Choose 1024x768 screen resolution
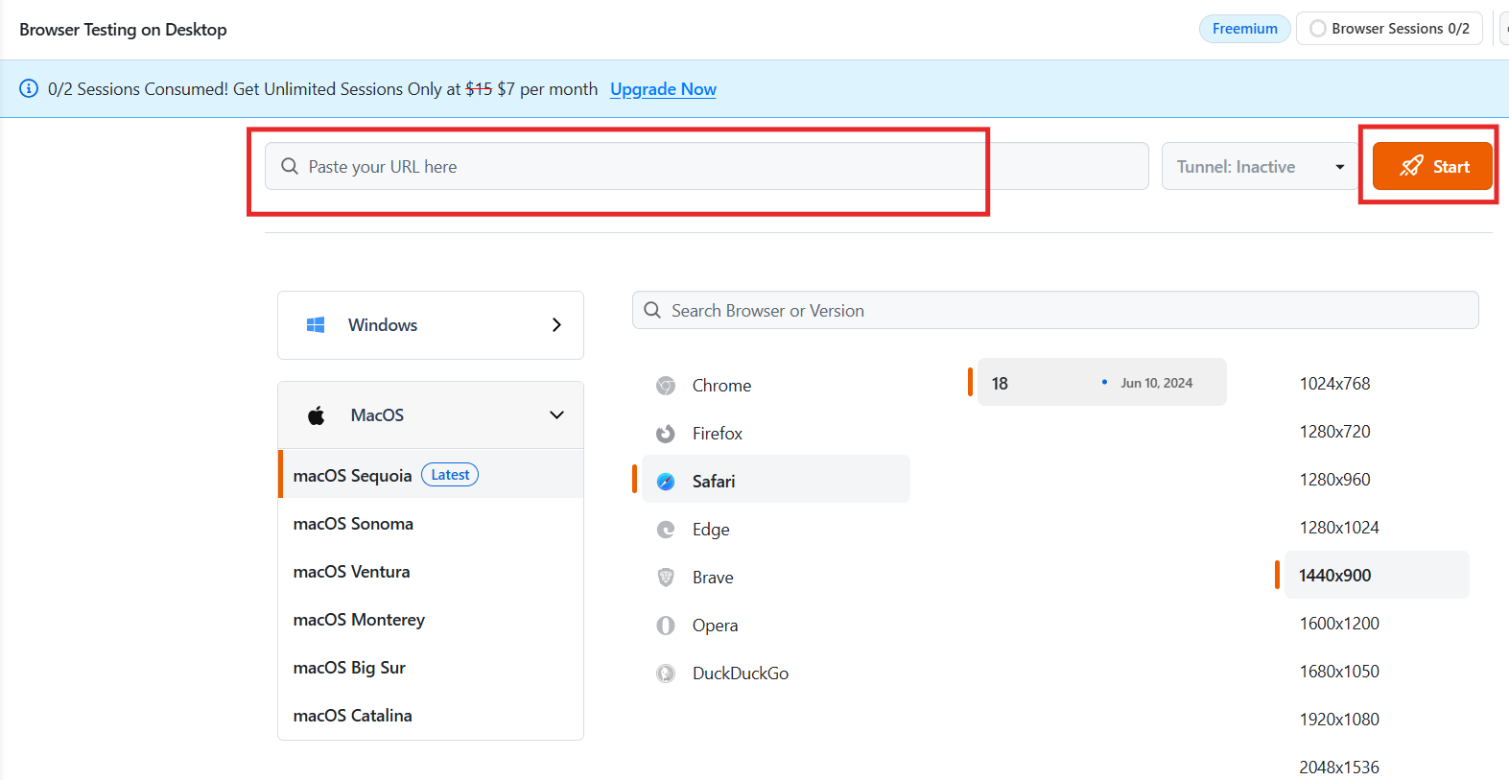The height and width of the screenshot is (780, 1509). point(1334,384)
